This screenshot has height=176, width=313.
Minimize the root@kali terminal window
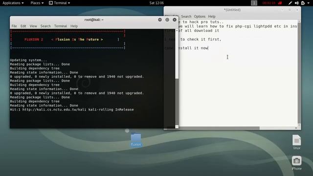[x=160, y=20]
